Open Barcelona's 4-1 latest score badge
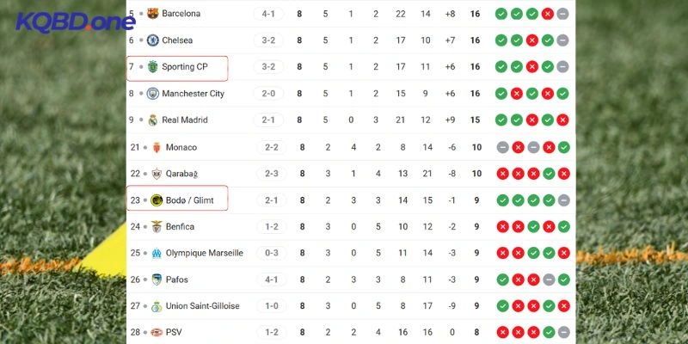688x344 pixels. tap(268, 14)
